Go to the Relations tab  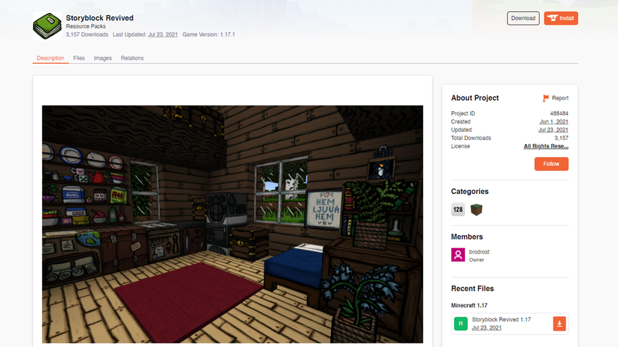coord(132,58)
